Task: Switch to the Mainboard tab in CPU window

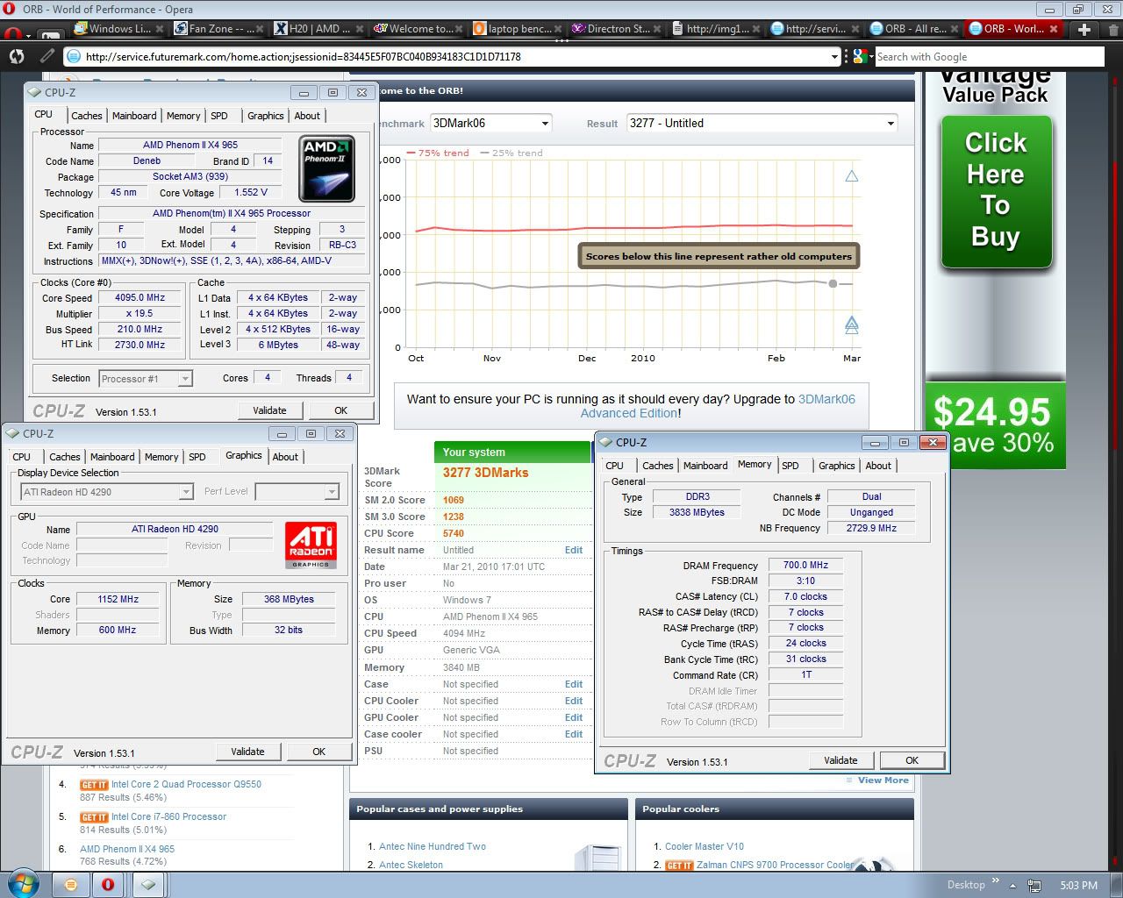Action: point(134,116)
